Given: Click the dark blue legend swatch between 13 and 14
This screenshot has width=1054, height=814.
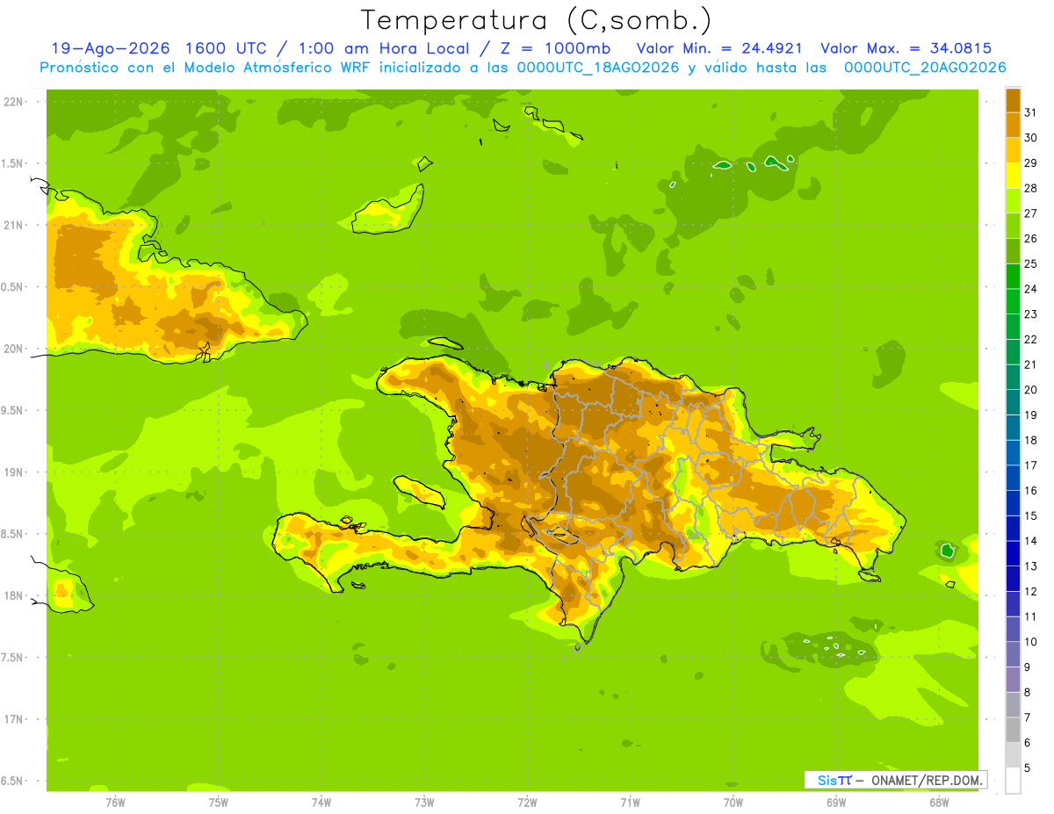Looking at the screenshot, I should 1013,554.
